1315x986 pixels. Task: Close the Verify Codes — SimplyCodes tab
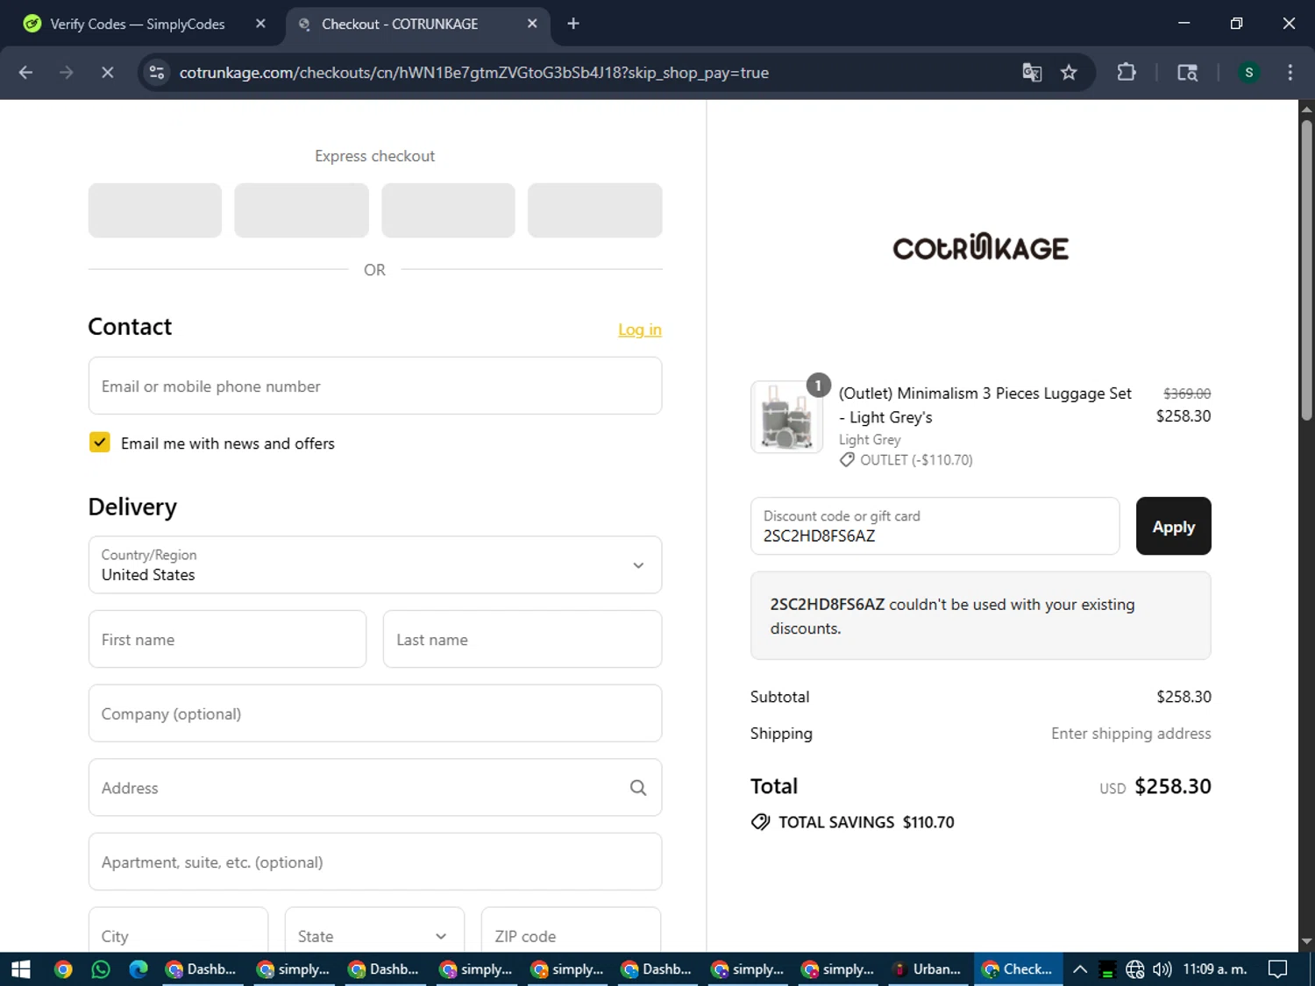point(260,24)
